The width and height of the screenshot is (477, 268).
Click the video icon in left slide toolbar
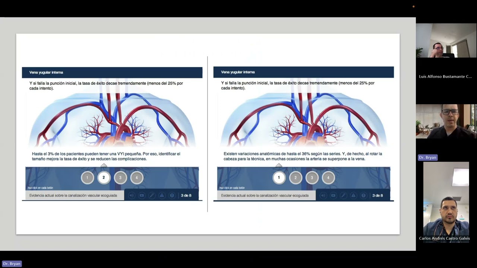pos(142,195)
